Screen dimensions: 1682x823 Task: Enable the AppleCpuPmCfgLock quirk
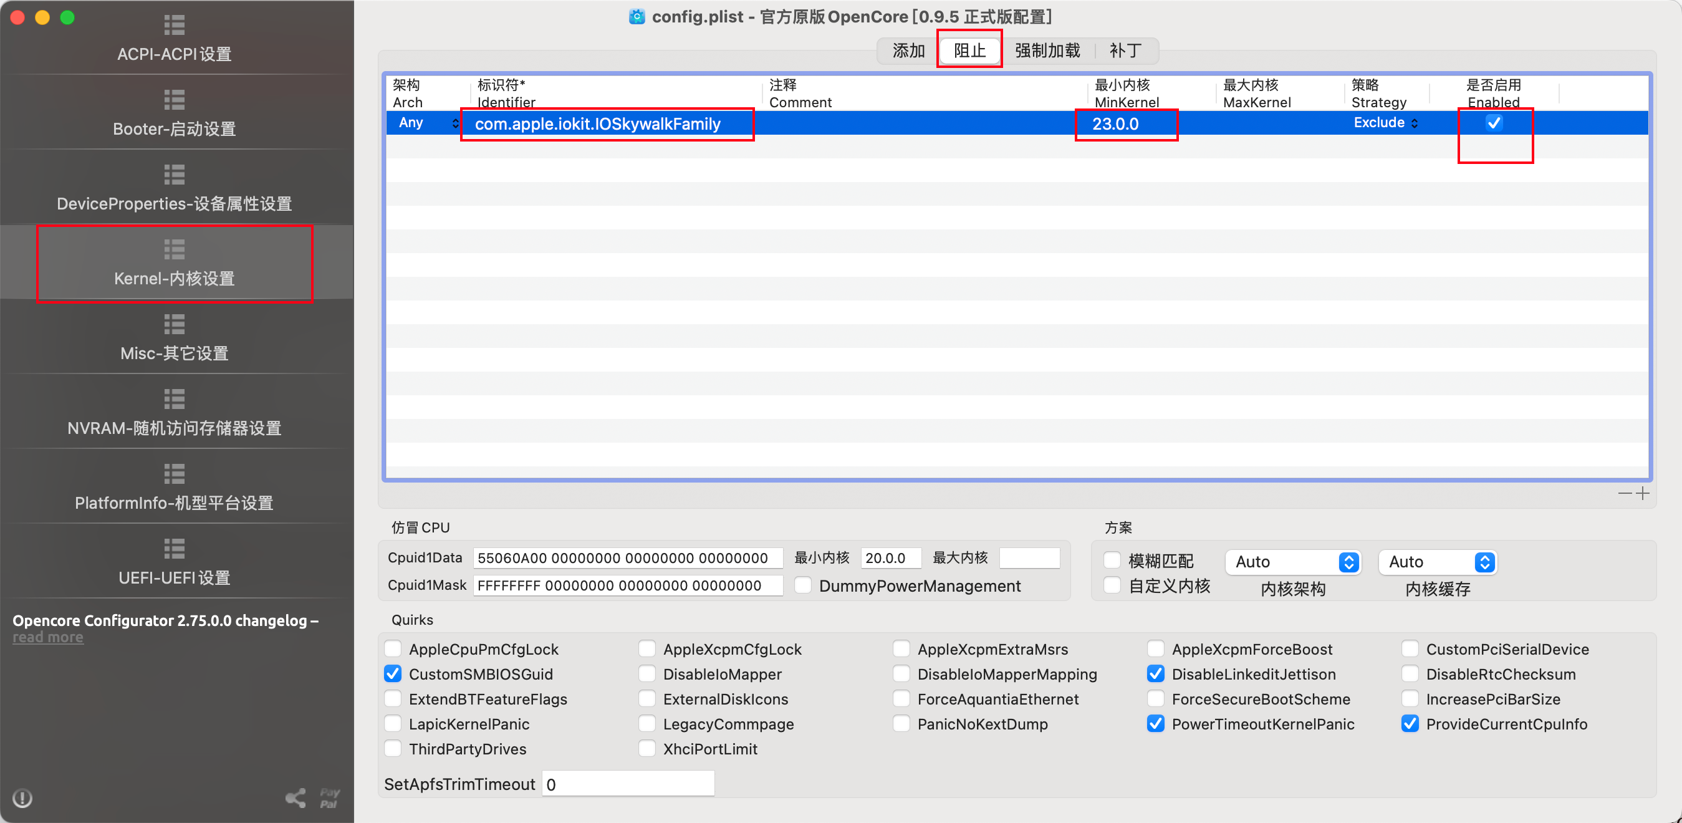(393, 648)
